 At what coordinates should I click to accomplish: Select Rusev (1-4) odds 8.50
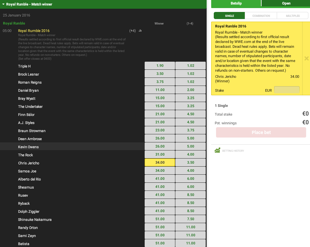pyautogui.click(x=191, y=195)
